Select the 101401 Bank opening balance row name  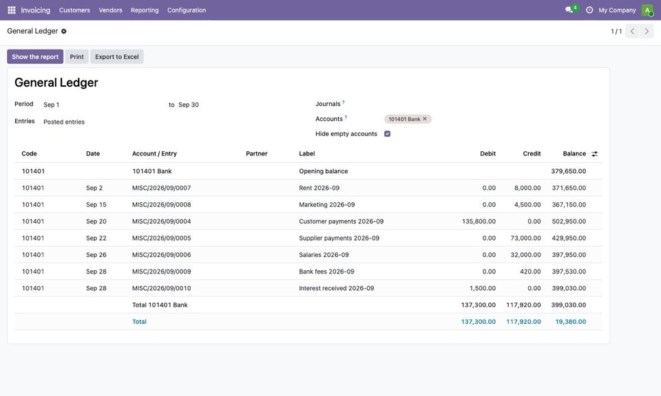[152, 171]
